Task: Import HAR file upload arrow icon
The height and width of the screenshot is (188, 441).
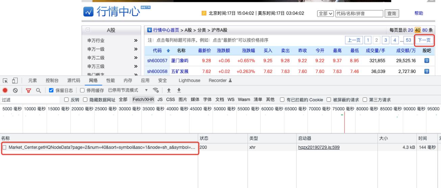Action: pos(169,90)
